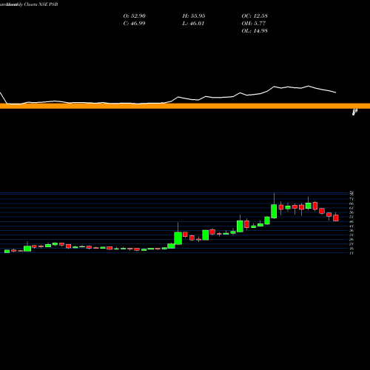The width and height of the screenshot is (370, 370).
Task: Click the price axis label 26
Action: (x=351, y=239)
